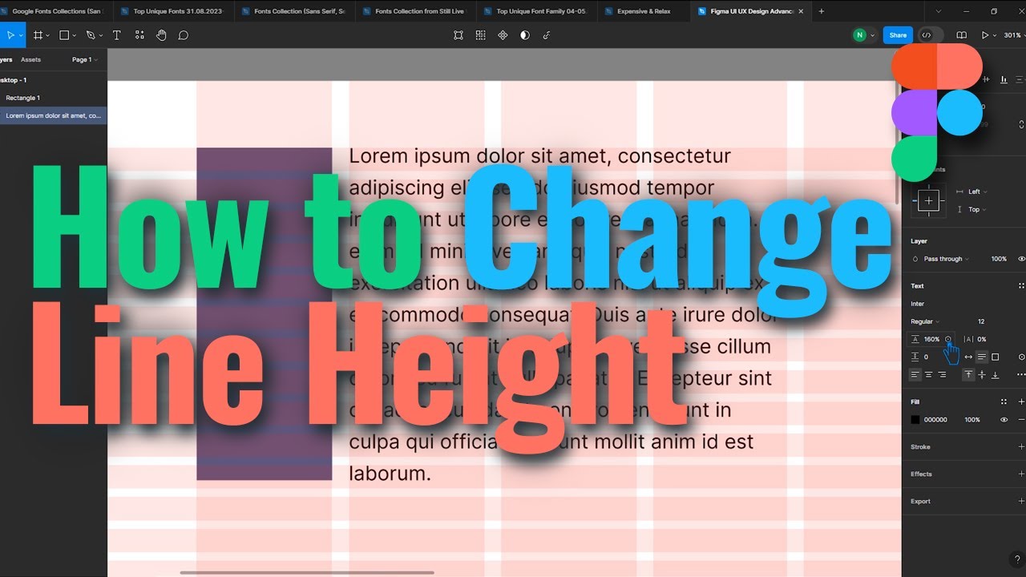1026x577 pixels.
Task: Select the Move tool
Action: point(11,34)
